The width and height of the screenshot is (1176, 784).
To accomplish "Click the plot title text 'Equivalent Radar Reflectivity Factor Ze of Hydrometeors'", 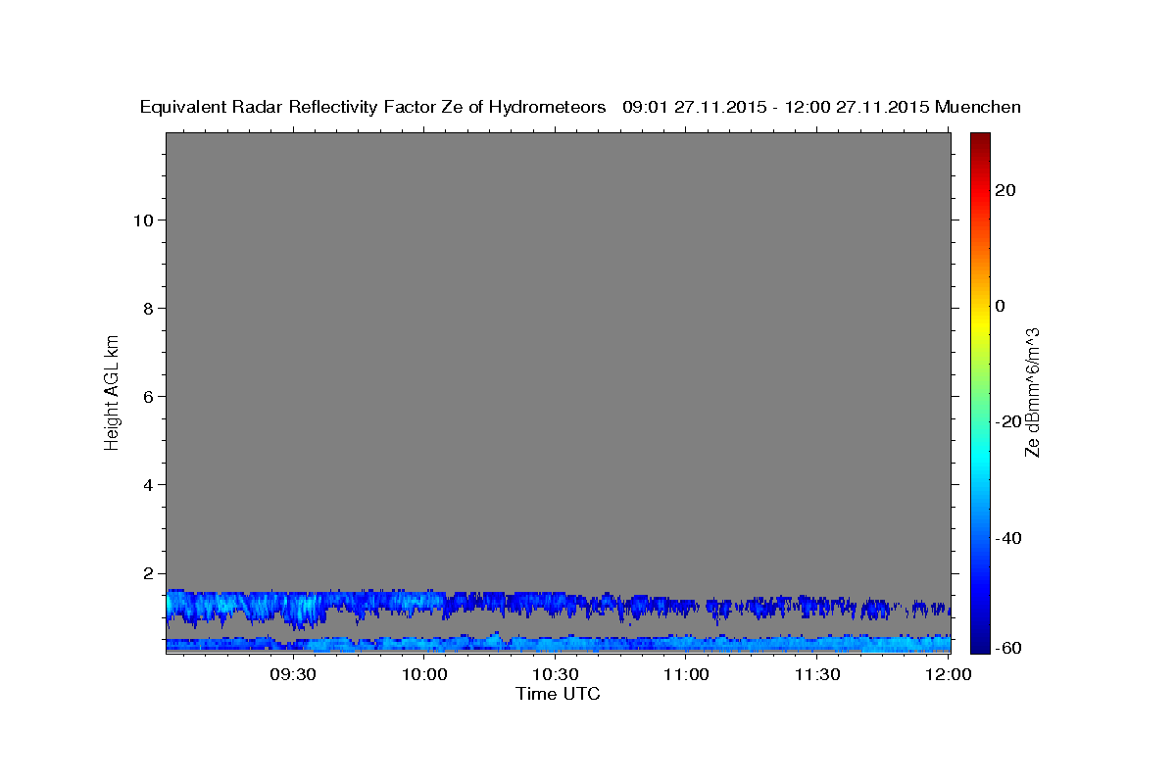I will 373,108.
